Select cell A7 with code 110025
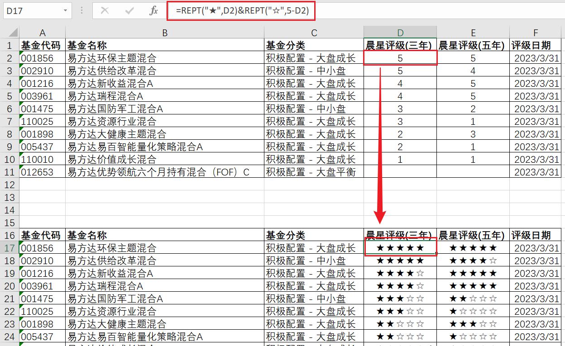The width and height of the screenshot is (565, 346). coord(43,121)
